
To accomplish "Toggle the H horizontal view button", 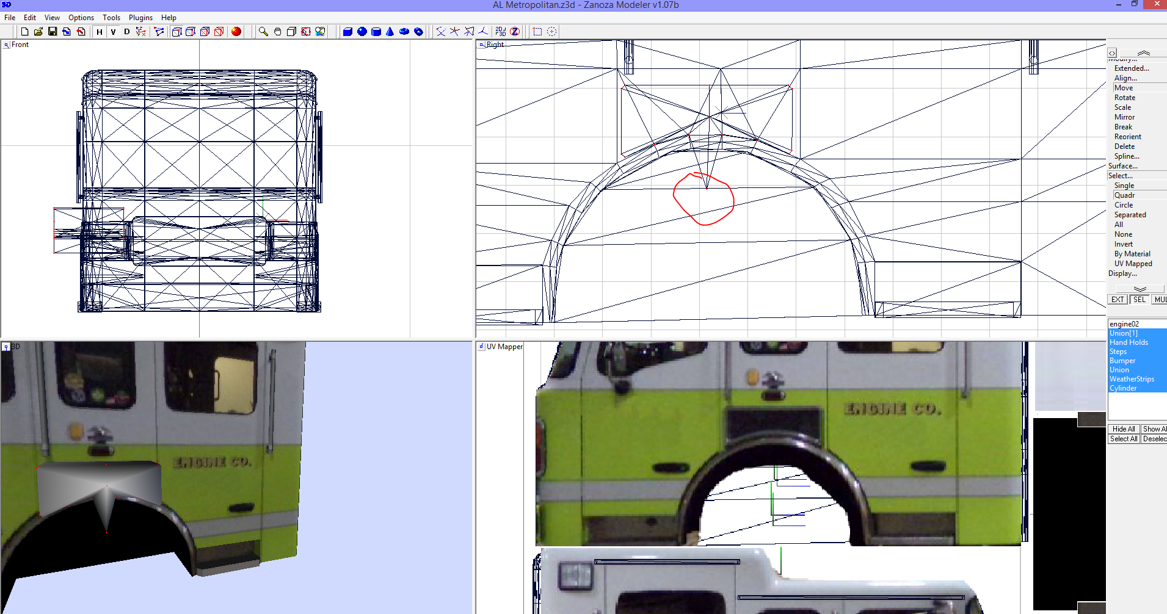I will click(99, 31).
